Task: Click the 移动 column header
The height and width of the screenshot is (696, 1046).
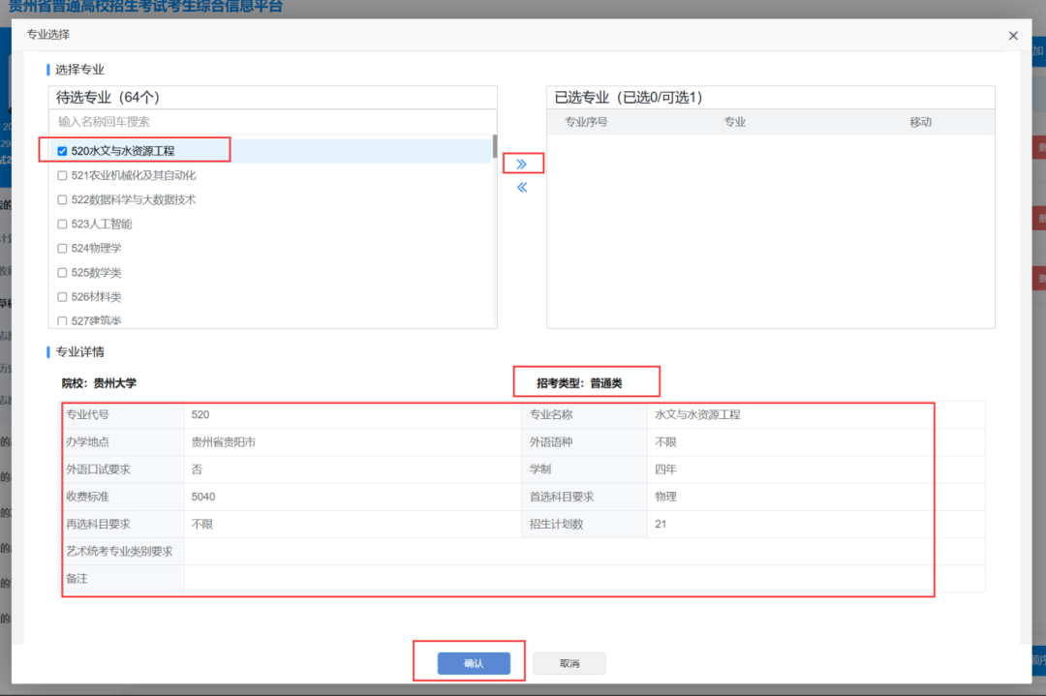Action: (920, 122)
